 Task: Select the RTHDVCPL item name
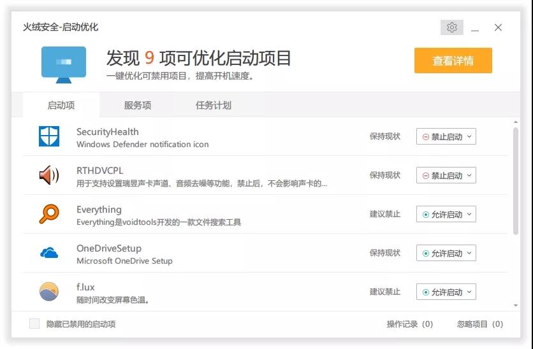(x=99, y=171)
